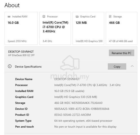Click the Rename this PC button
The height and width of the screenshot is (135, 140).
(121, 53)
